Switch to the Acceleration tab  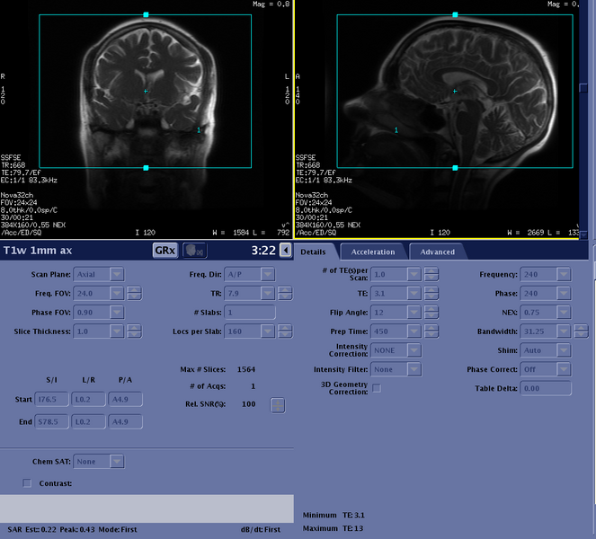pos(373,252)
